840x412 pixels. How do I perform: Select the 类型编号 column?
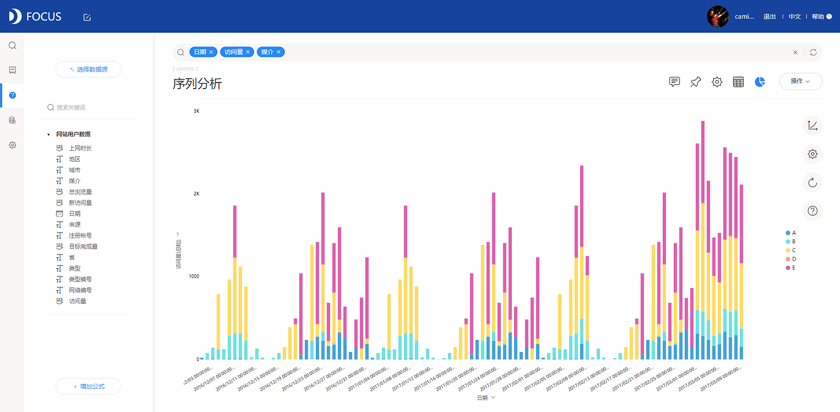[80, 279]
